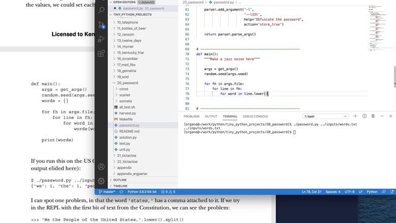Open the unit.py file

[124, 150]
